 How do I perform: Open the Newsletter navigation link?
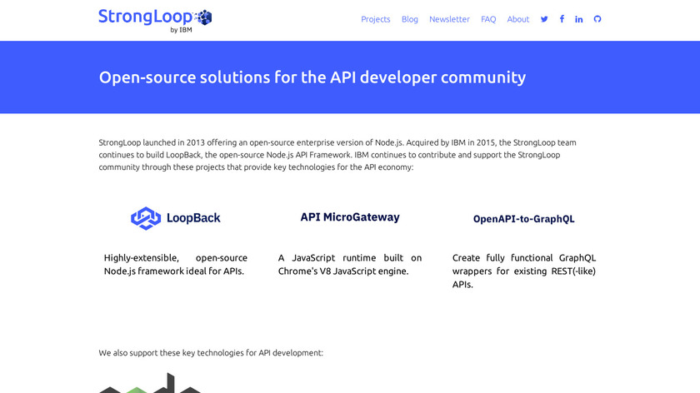click(449, 19)
